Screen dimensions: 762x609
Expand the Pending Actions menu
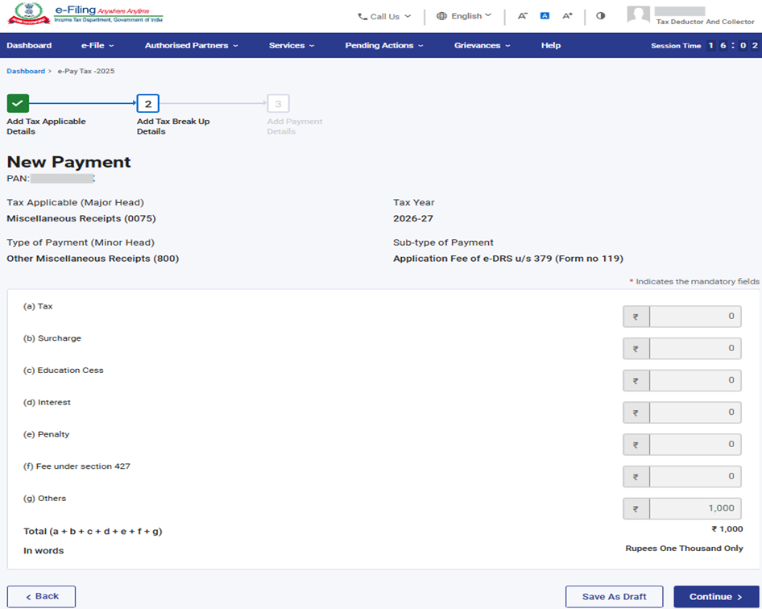click(383, 45)
